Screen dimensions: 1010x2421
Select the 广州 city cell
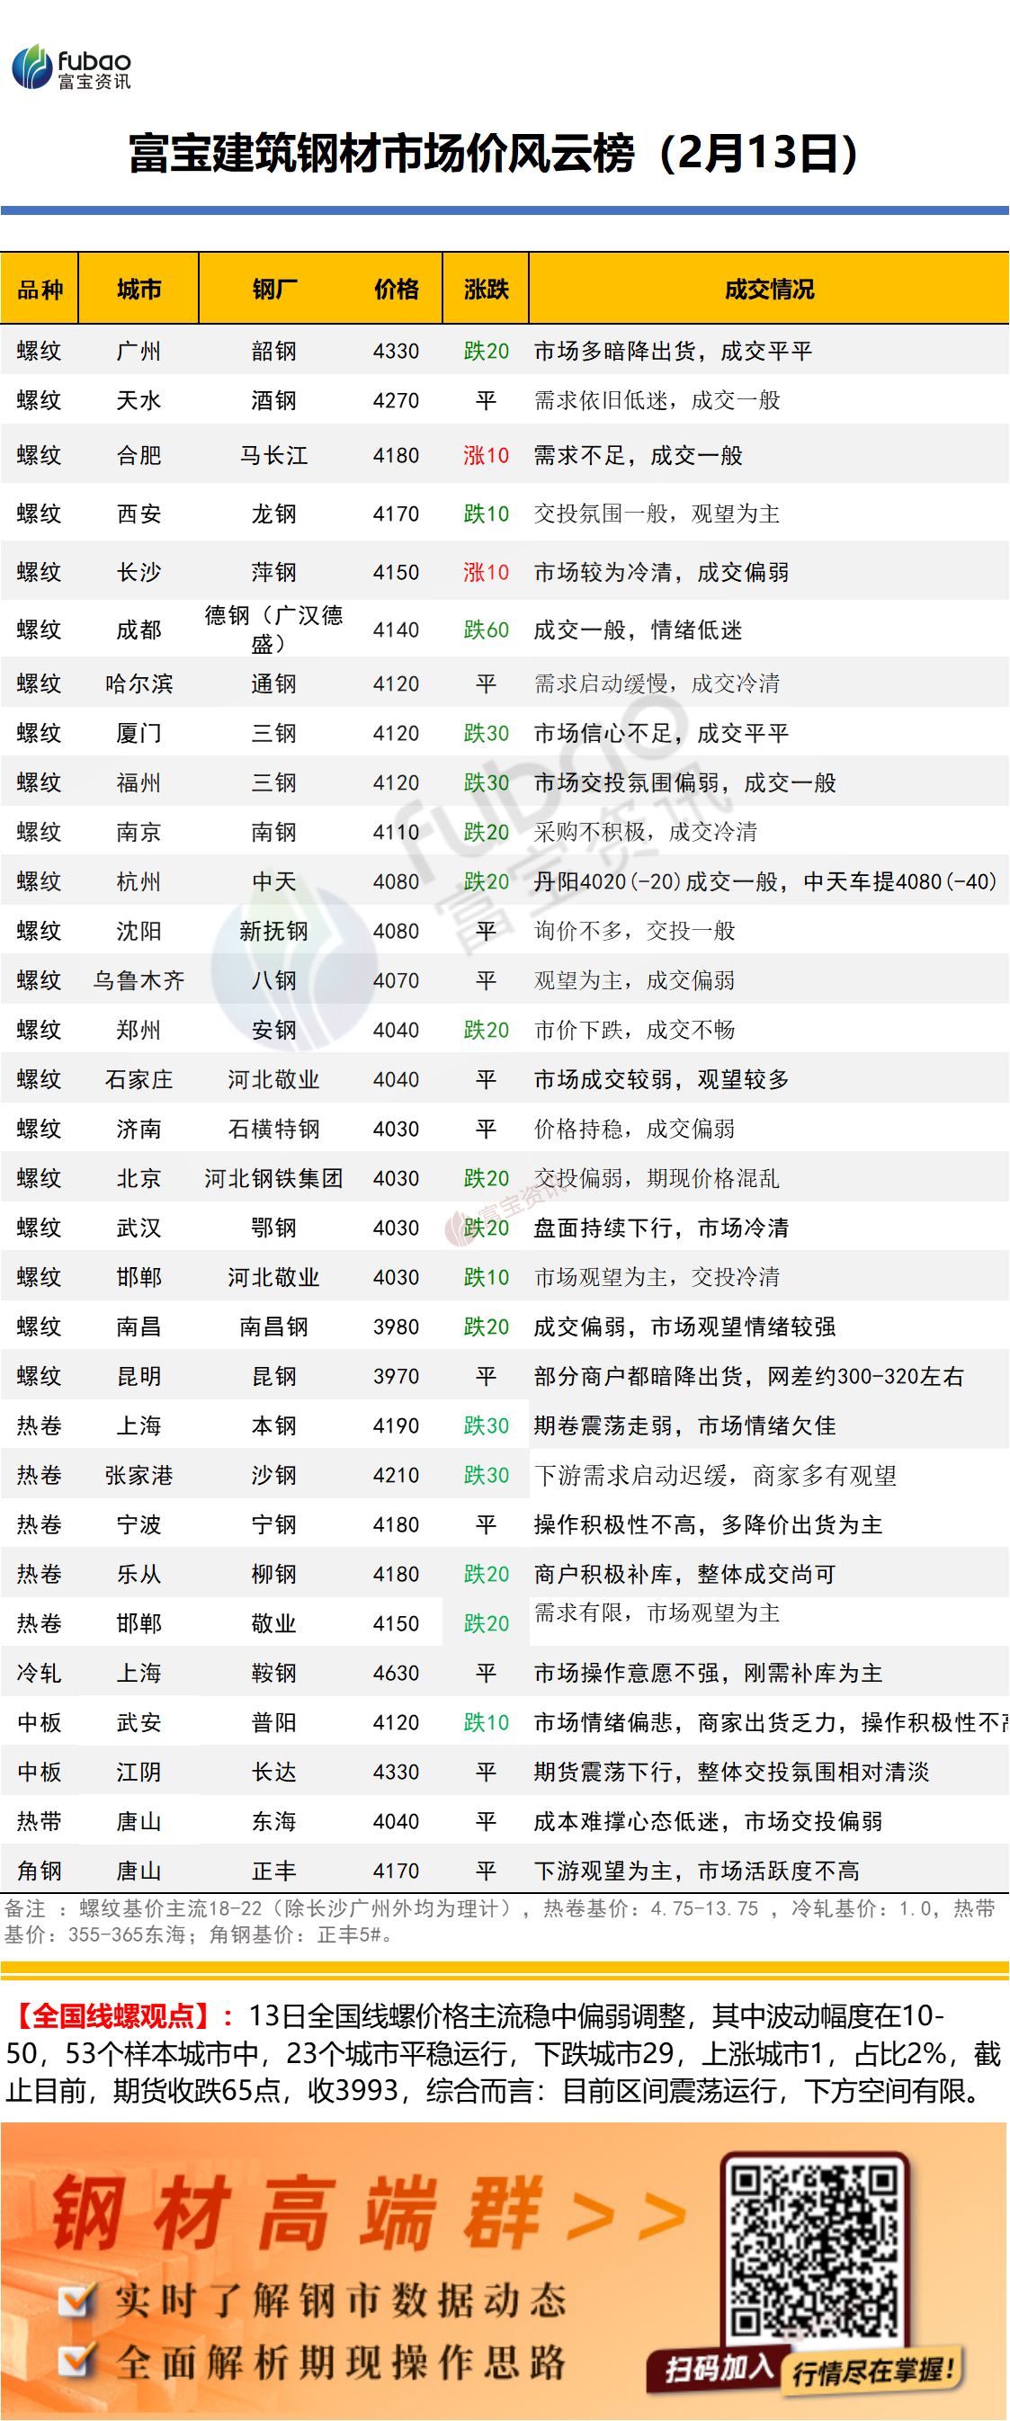coord(139,352)
